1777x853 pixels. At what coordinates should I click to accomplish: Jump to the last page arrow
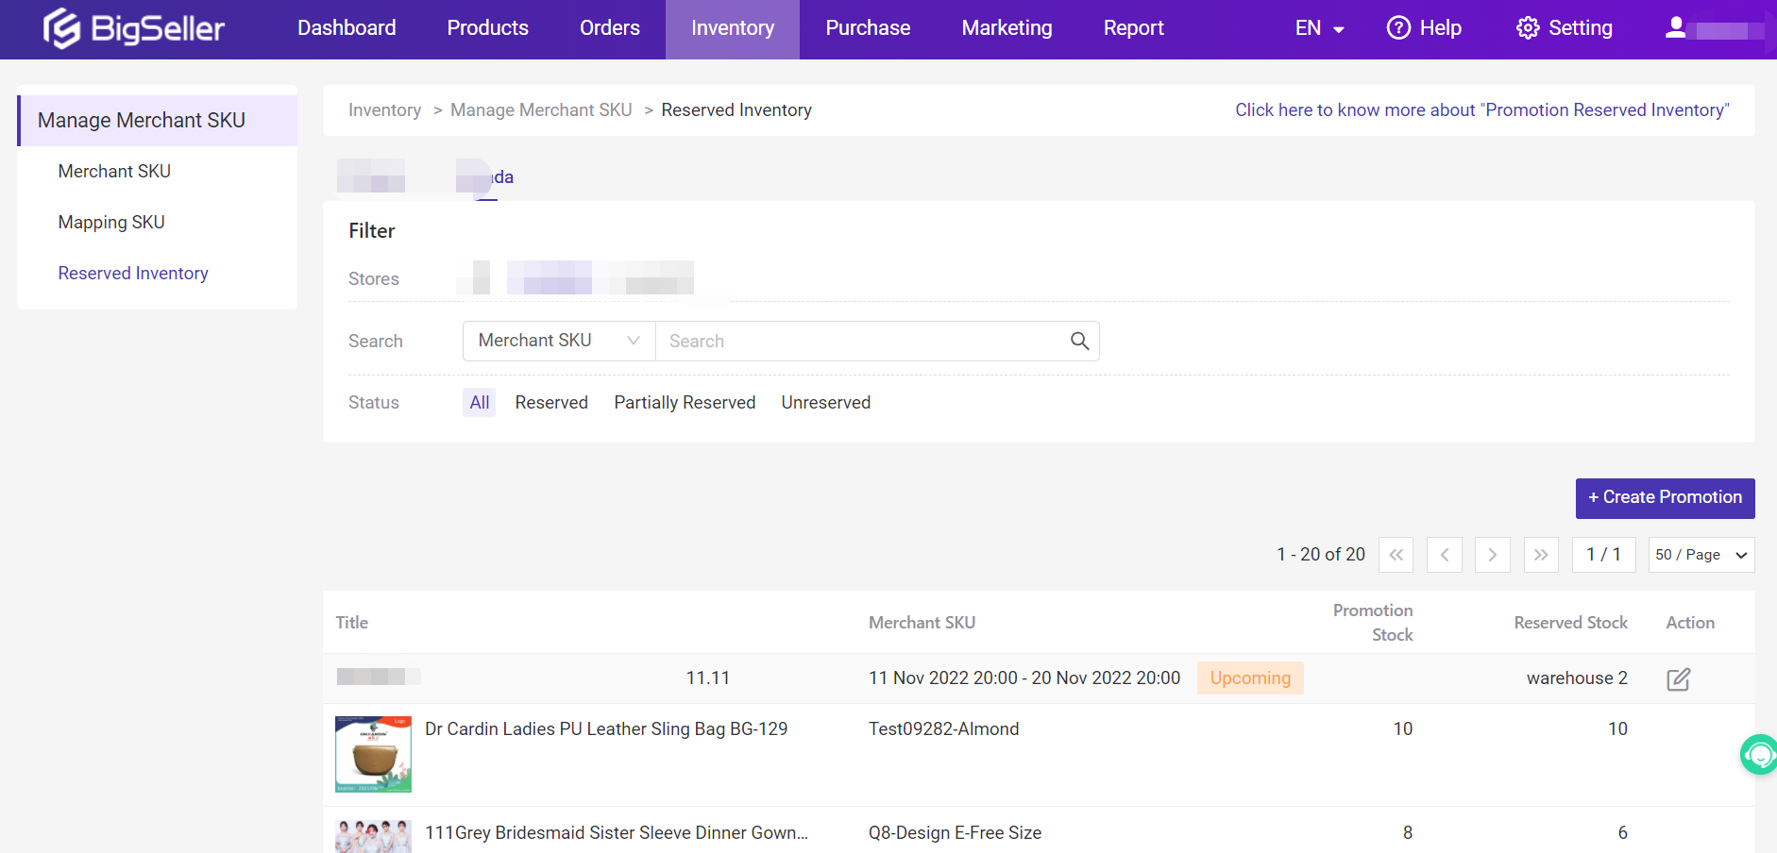tap(1540, 555)
